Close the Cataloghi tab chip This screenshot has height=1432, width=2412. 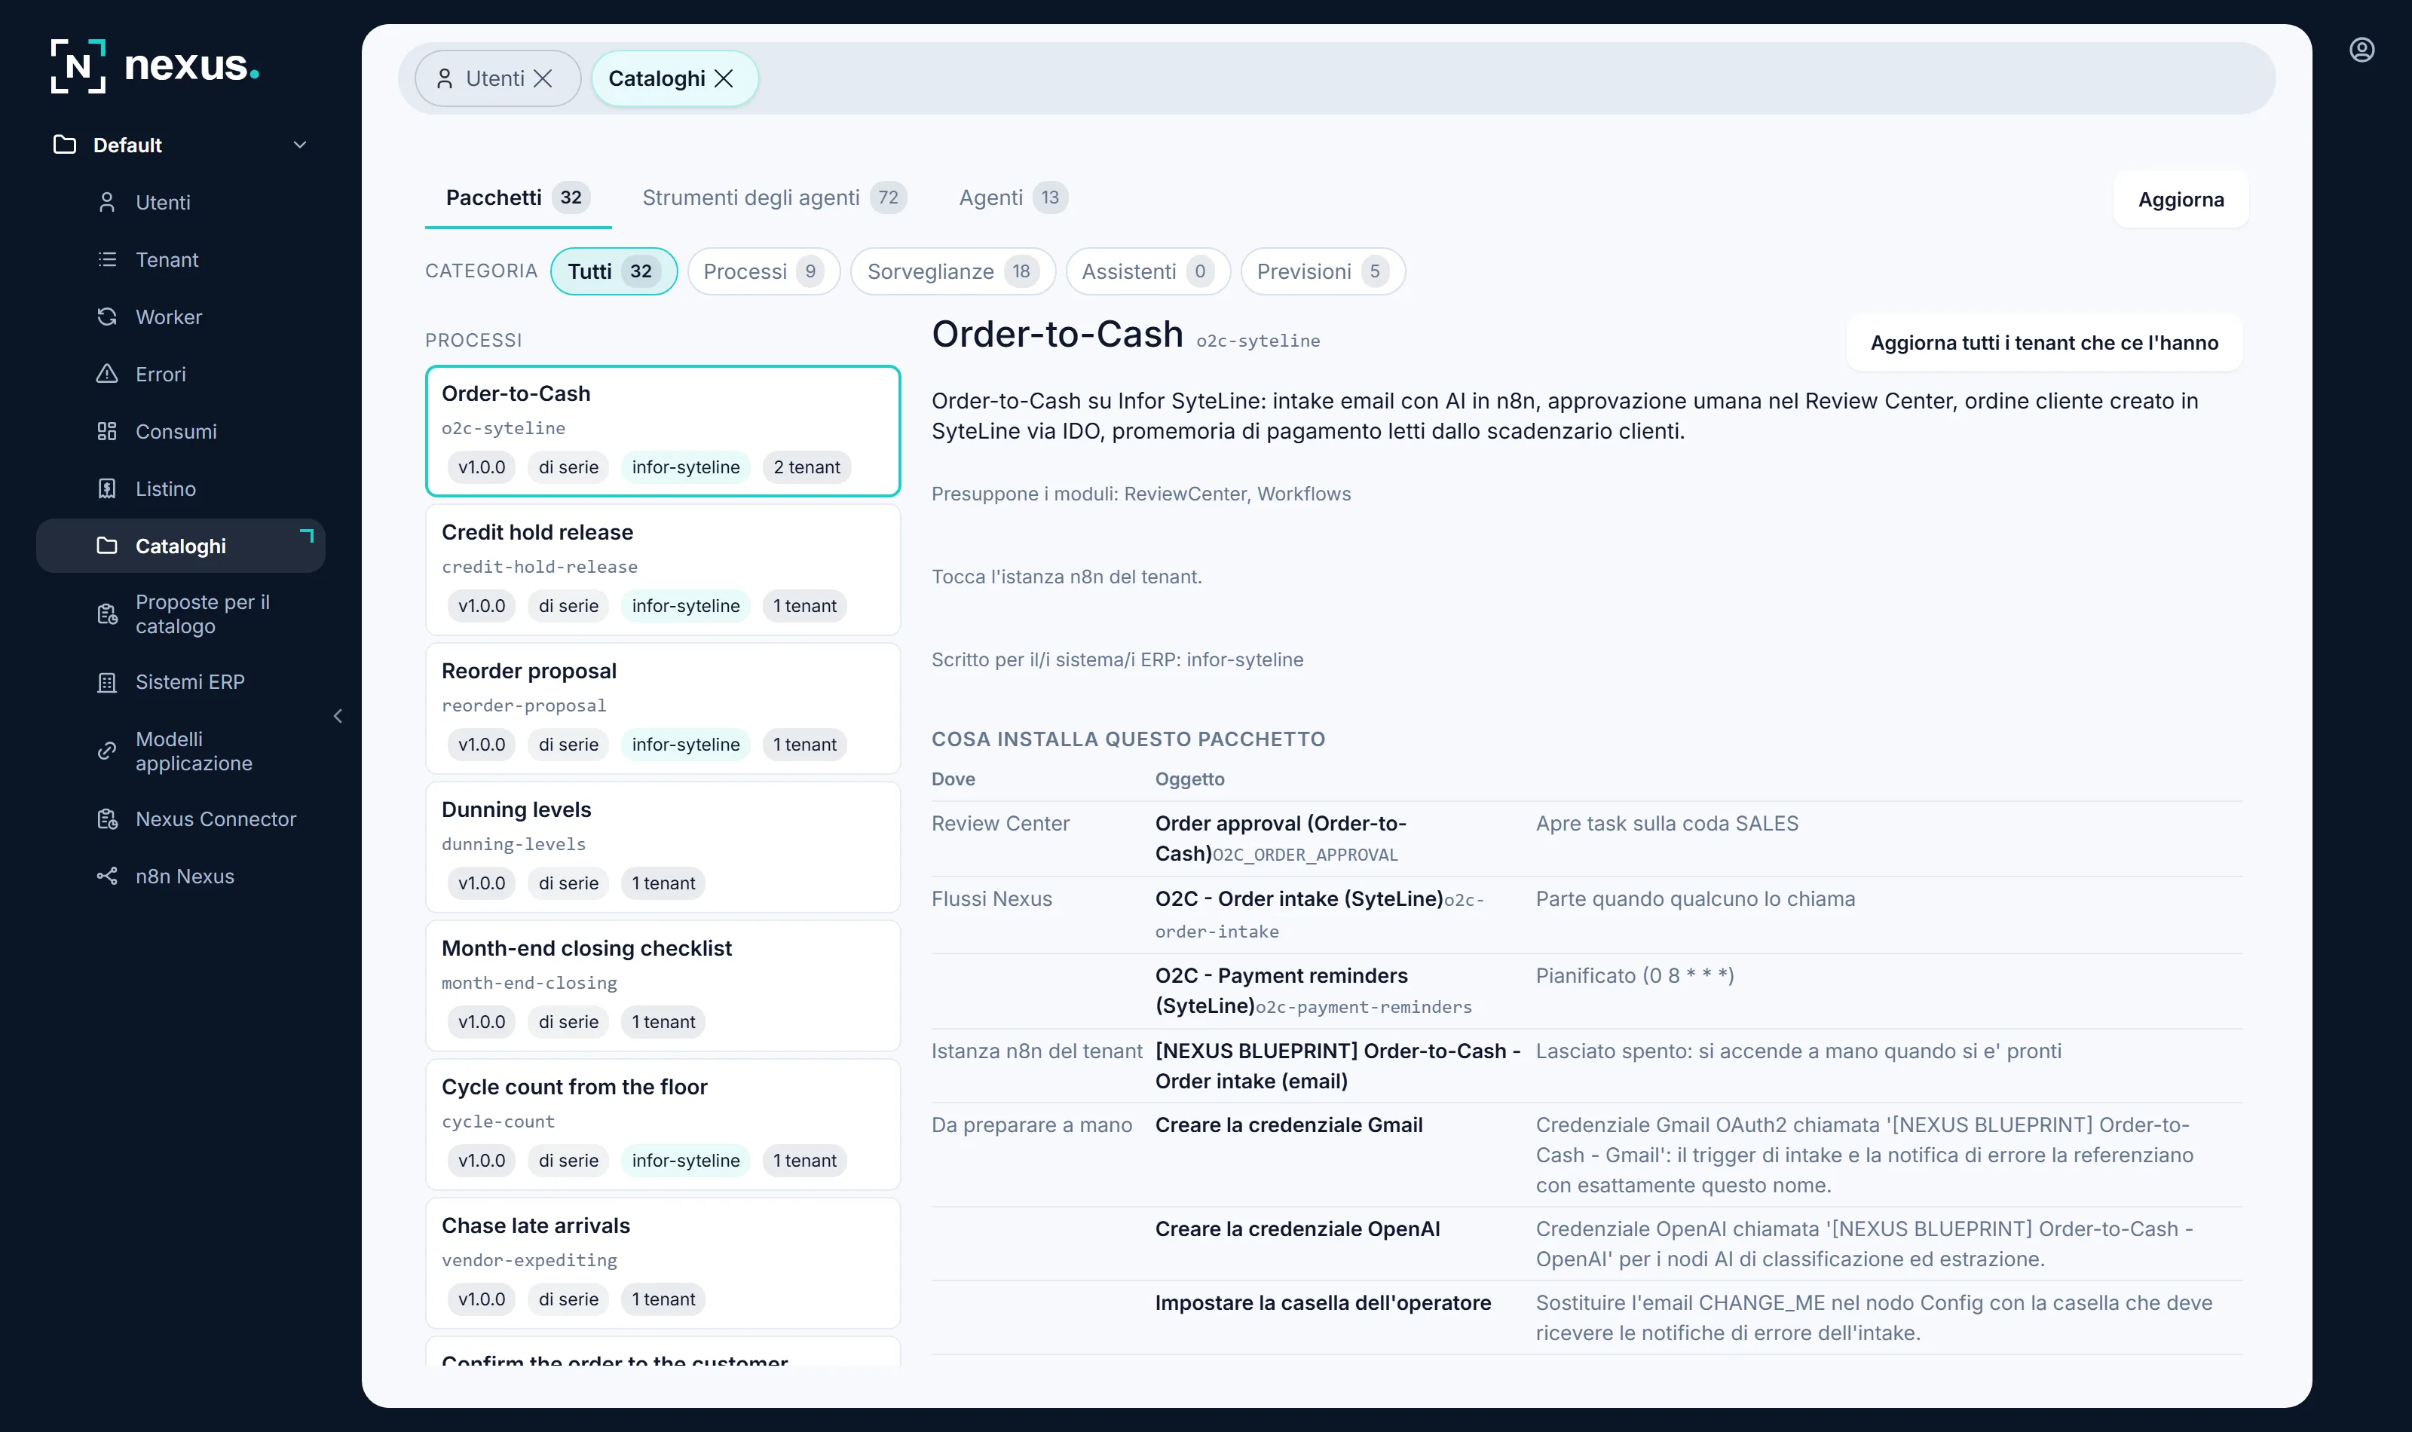pos(724,78)
